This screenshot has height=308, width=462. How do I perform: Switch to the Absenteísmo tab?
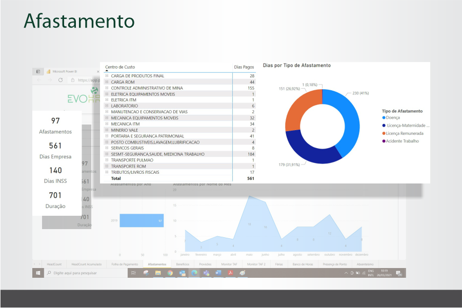point(365,264)
